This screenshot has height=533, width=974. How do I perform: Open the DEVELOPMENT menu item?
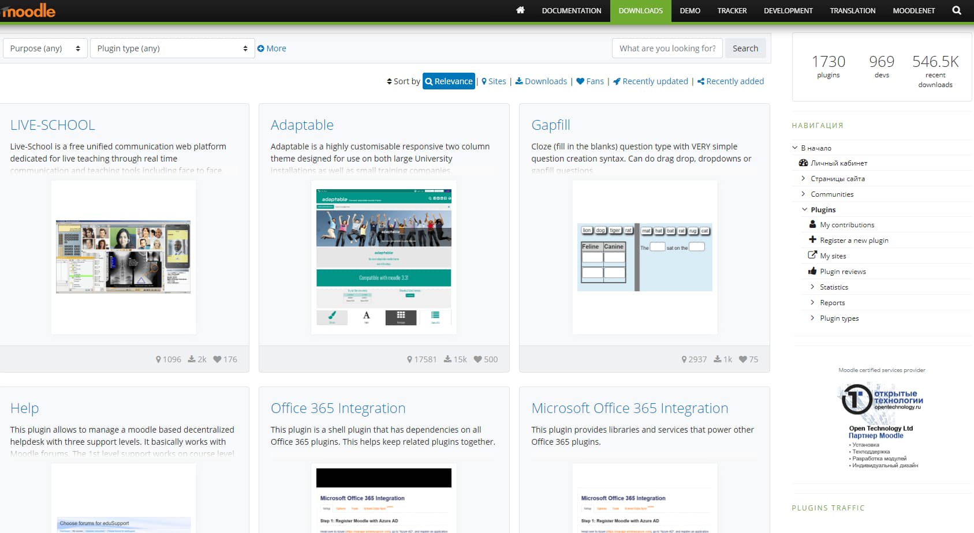(788, 11)
